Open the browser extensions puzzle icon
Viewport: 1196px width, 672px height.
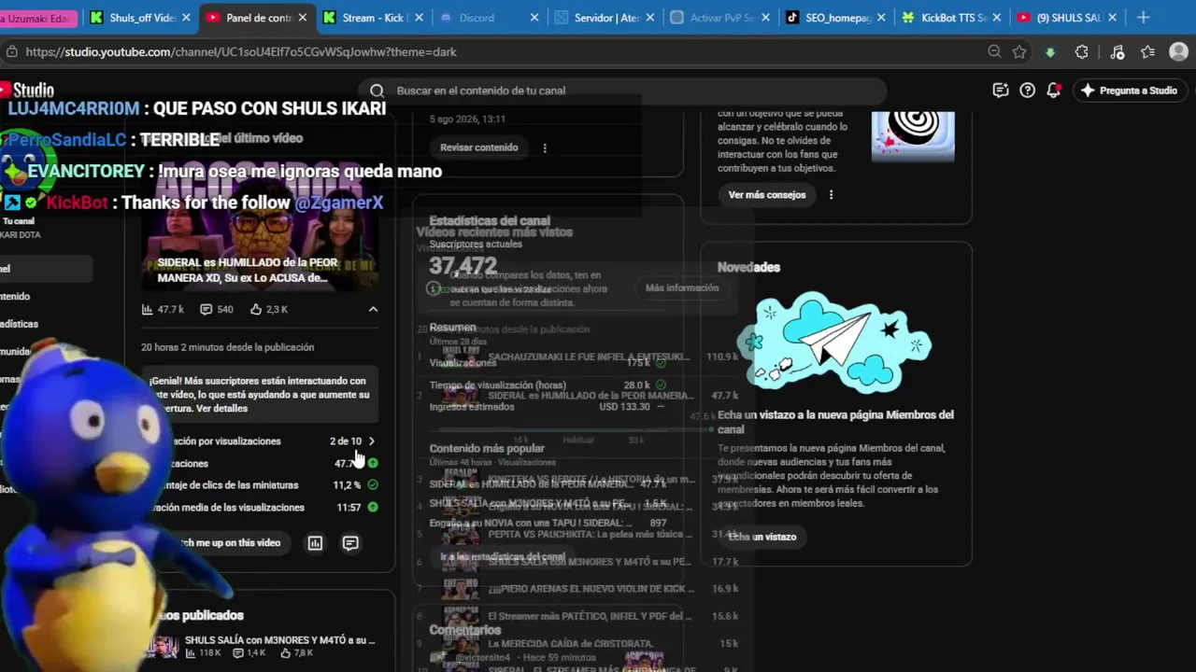(x=1082, y=52)
